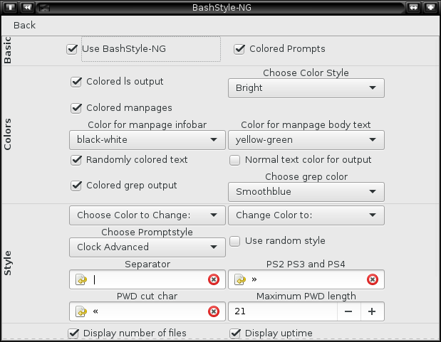Click the titlebar window menu icon
This screenshot has width=441, height=342.
(44, 8)
